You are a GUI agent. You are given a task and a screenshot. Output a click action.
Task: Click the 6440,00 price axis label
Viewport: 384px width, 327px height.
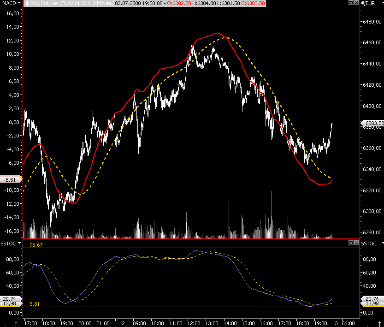point(372,64)
